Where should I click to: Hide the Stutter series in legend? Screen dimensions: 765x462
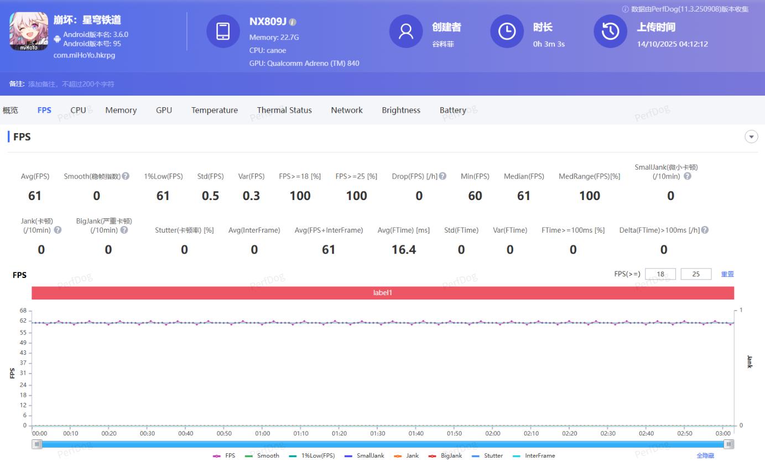[487, 456]
